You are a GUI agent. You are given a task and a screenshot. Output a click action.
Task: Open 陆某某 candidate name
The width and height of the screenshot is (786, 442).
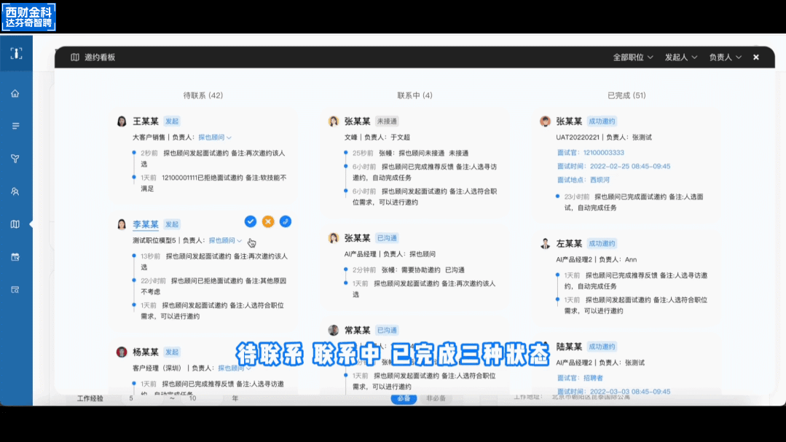coord(569,347)
